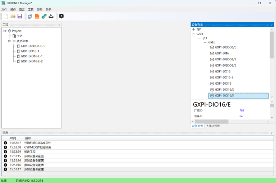Switch to the 设备列表 bottom tab
This screenshot has height=183, width=276.
(x=197, y=126)
